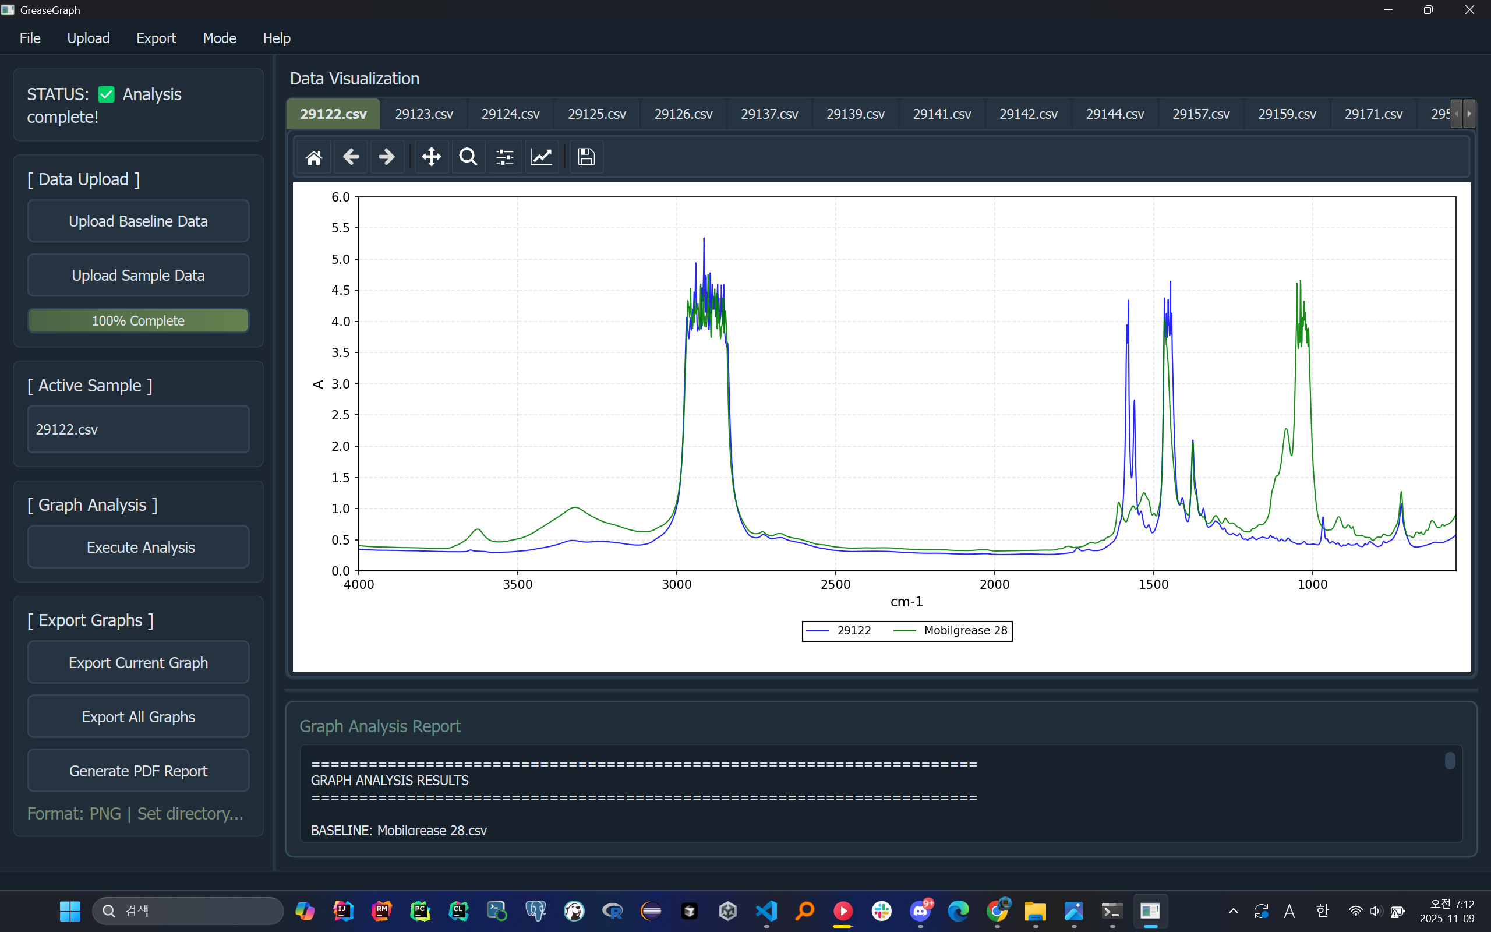
Task: Save the figure with disk icon
Action: pyautogui.click(x=586, y=157)
